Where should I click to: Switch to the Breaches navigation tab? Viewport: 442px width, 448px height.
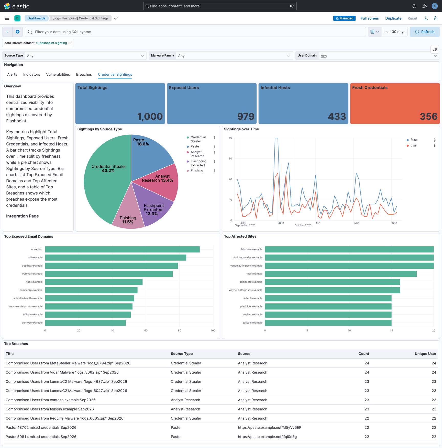(x=84, y=74)
